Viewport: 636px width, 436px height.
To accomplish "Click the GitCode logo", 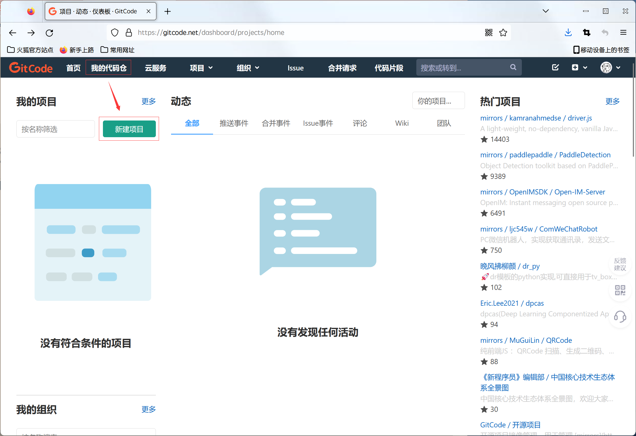I will [31, 68].
